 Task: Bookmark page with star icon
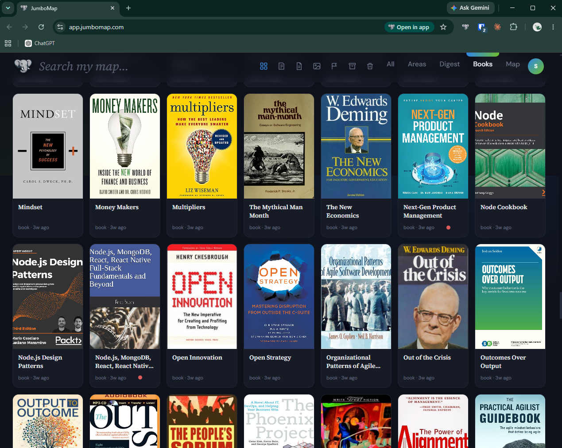coord(443,27)
